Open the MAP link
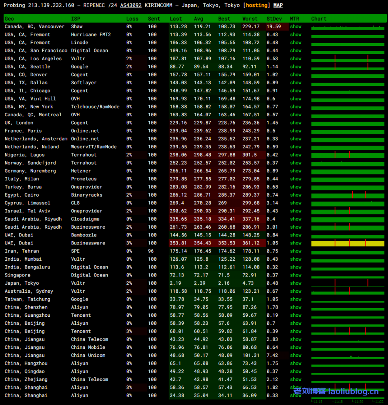The width and height of the screenshot is (388, 405). pos(278,5)
